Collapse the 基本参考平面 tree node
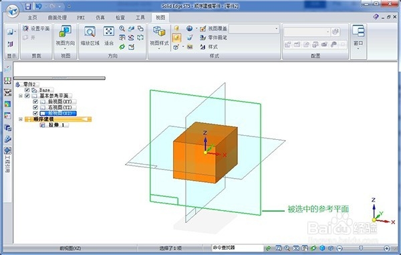The width and height of the screenshot is (401, 255). [x=21, y=96]
